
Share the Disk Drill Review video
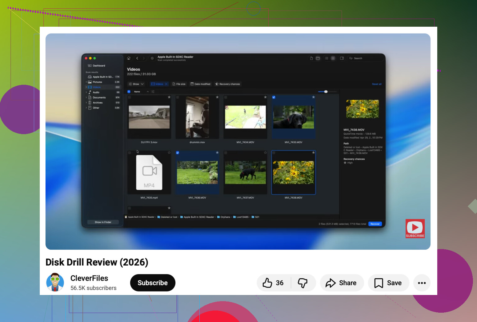(x=342, y=283)
